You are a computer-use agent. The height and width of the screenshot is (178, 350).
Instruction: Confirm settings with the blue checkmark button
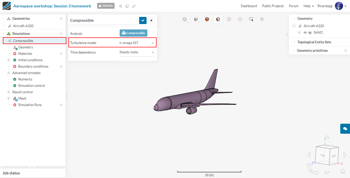pyautogui.click(x=143, y=20)
